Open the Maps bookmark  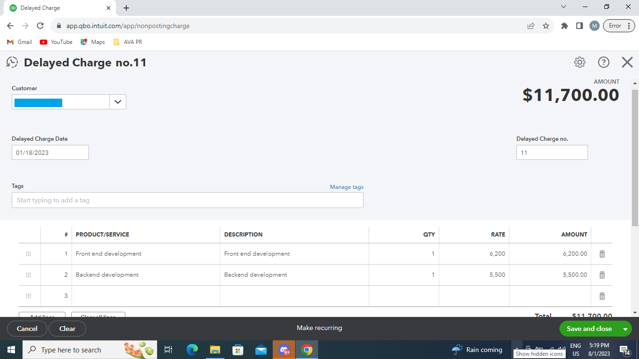[x=93, y=42]
